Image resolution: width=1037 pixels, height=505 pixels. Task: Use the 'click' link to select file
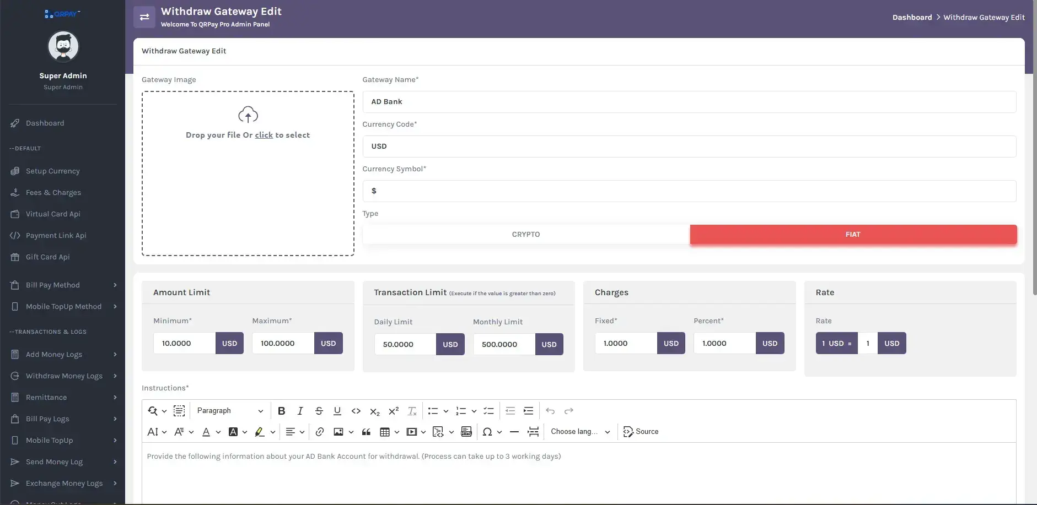click(264, 135)
